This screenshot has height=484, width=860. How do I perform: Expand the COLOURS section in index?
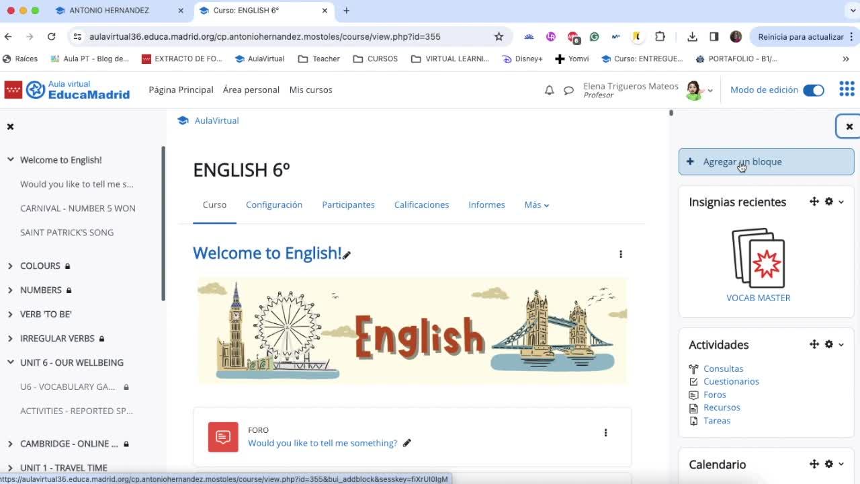(10, 266)
